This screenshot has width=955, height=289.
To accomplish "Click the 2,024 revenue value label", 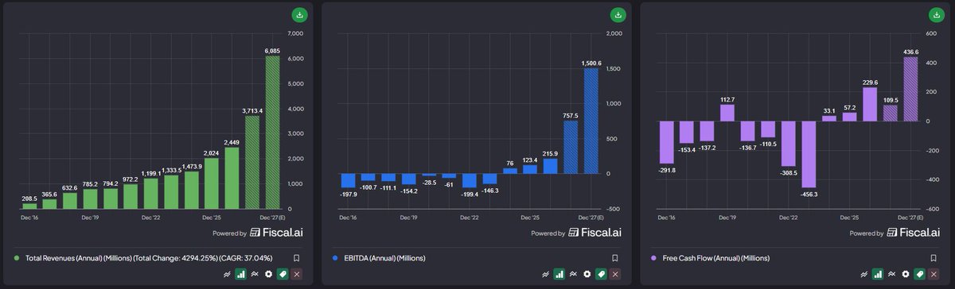I will point(211,152).
